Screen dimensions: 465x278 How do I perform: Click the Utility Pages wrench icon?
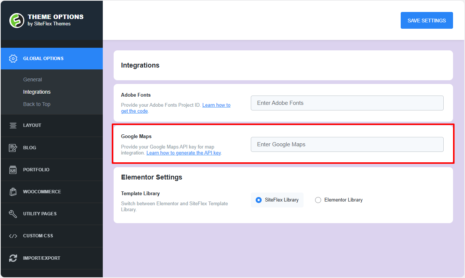click(13, 214)
